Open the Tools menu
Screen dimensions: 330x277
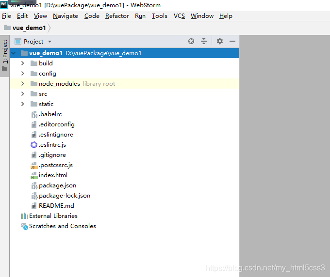(x=160, y=16)
